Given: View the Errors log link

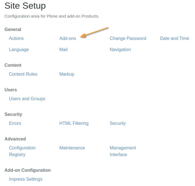Looking at the screenshot, I should 15,123.
